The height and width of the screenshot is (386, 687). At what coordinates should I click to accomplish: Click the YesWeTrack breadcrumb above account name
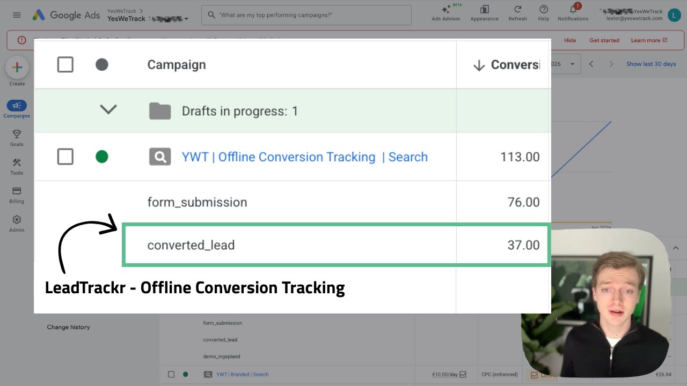[122, 11]
